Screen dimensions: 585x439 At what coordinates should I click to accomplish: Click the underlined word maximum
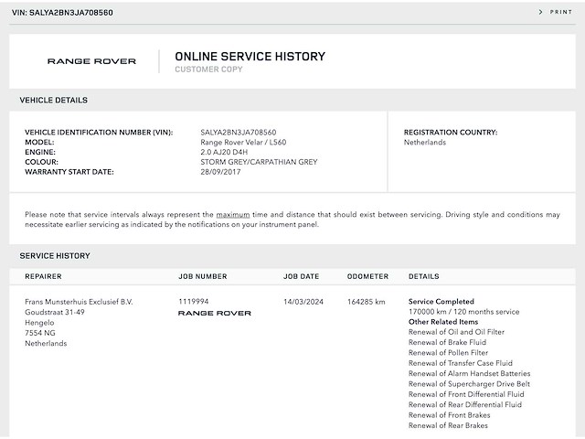233,214
